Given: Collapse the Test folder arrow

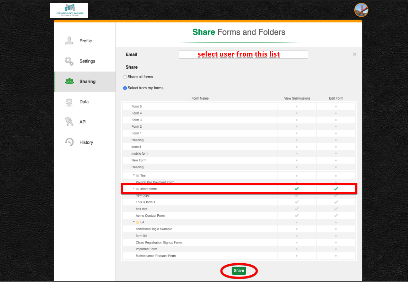Looking at the screenshot, I should [x=134, y=175].
